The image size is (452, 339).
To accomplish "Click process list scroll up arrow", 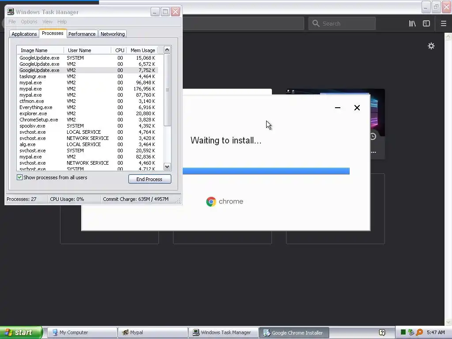I will (167, 49).
